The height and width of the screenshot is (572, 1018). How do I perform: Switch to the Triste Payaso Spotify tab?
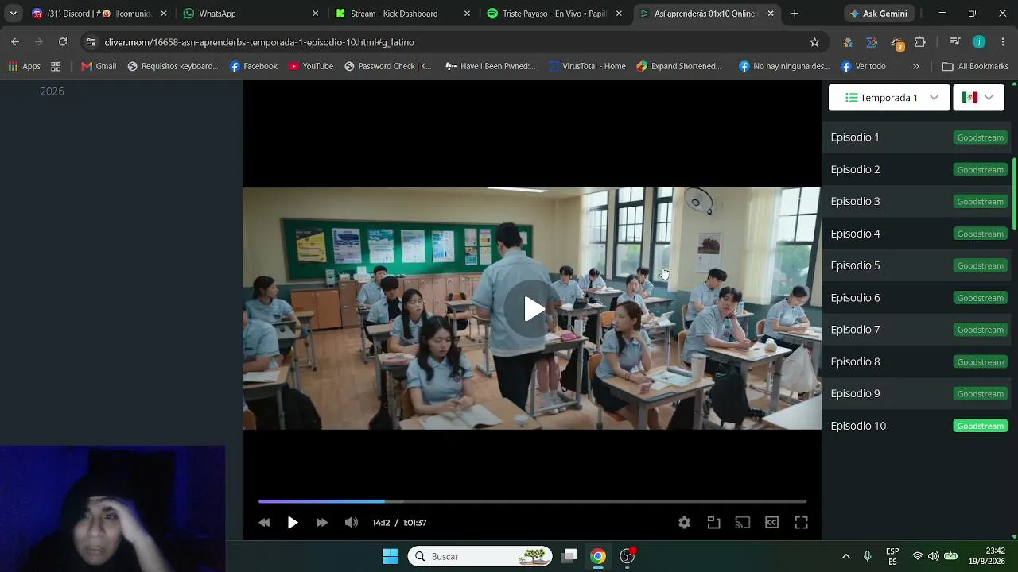click(554, 14)
